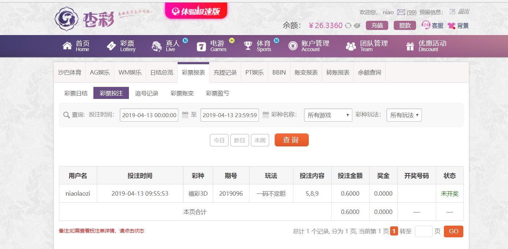
Task: Click the shirt background theme icon
Action: pos(451,26)
